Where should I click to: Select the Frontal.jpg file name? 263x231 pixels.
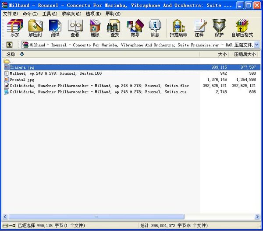click(x=22, y=80)
